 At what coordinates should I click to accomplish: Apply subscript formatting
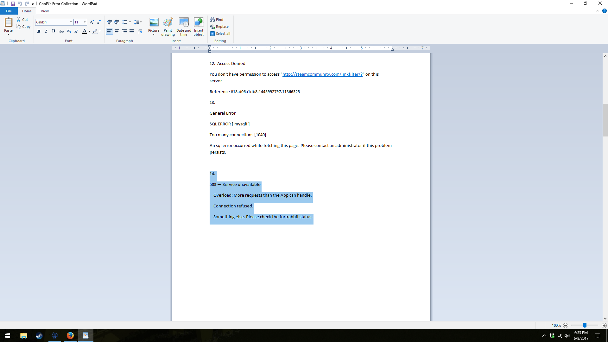[69, 31]
